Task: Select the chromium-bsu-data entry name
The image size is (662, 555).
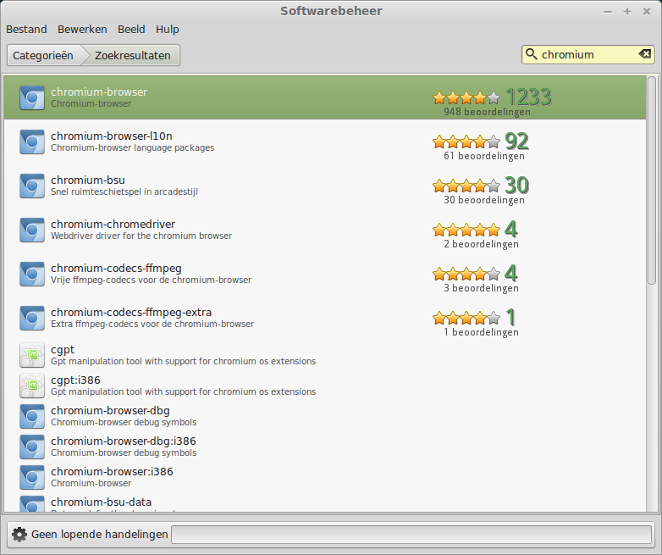Action: [x=102, y=502]
